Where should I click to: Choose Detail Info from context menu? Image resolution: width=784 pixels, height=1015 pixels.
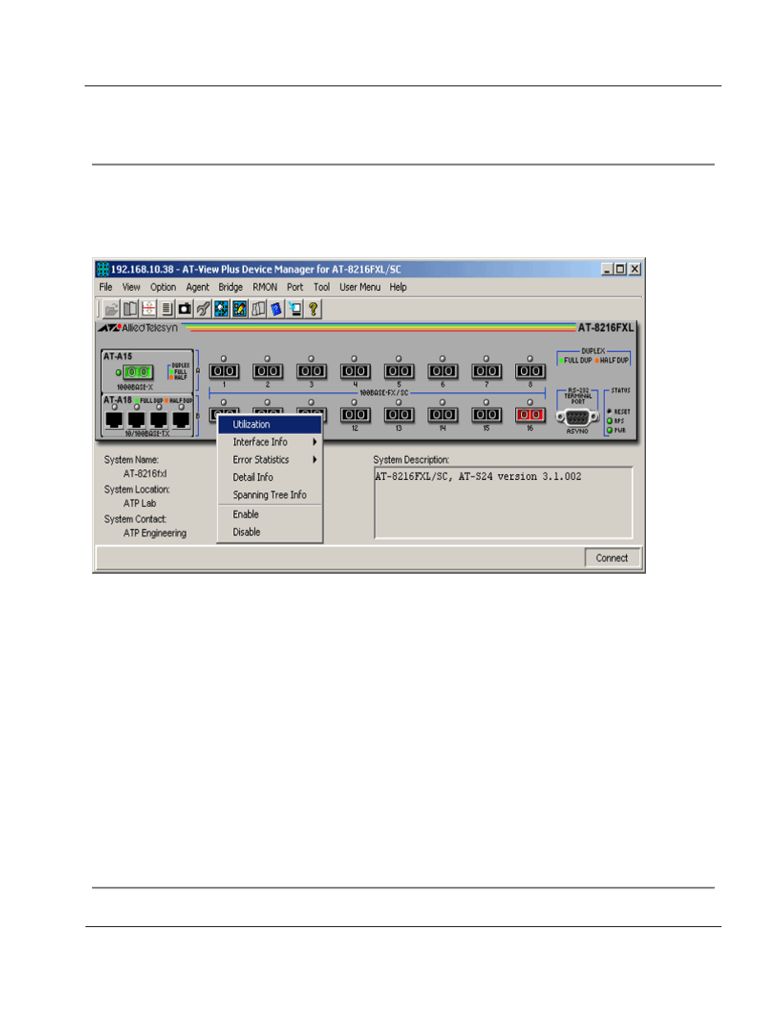(270, 478)
